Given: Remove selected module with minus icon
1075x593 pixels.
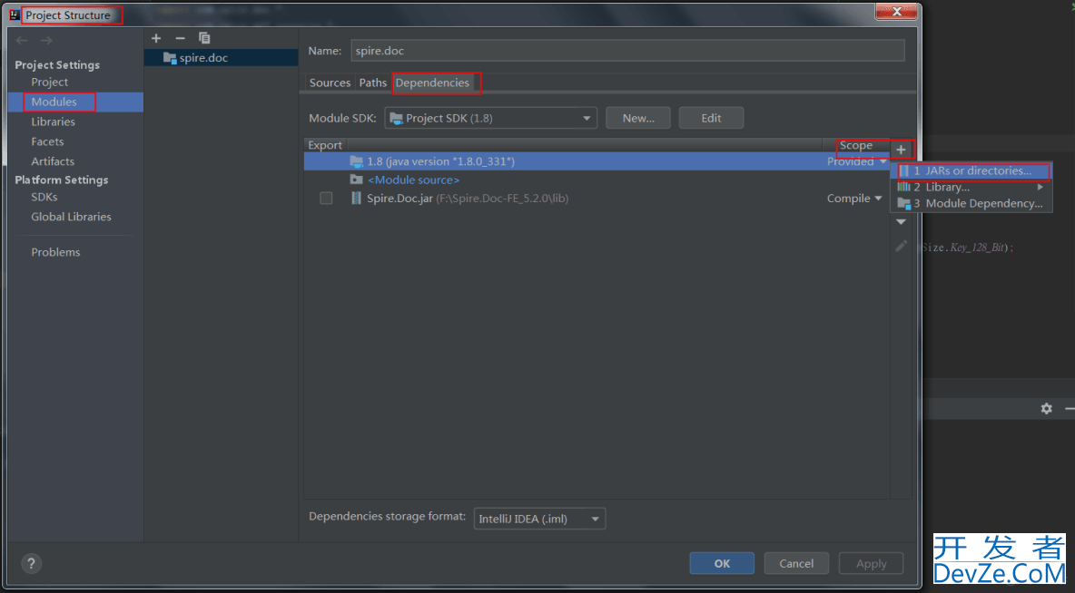Looking at the screenshot, I should 181,38.
